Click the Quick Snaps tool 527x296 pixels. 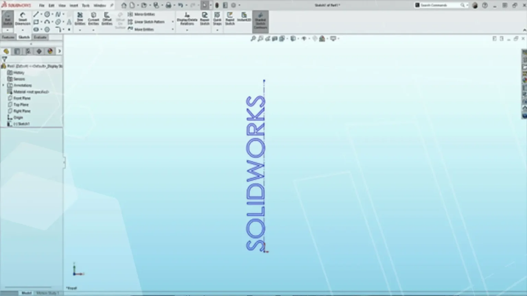[x=217, y=19]
